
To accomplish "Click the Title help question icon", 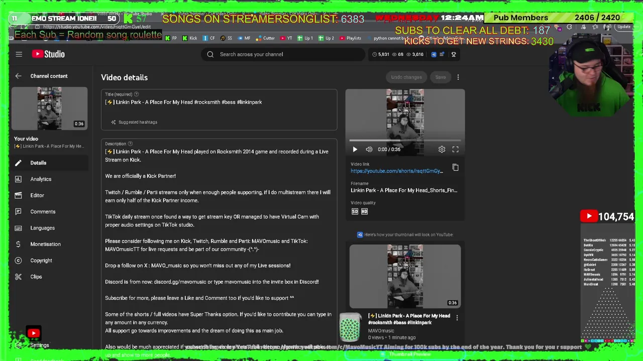I will 136,94.
